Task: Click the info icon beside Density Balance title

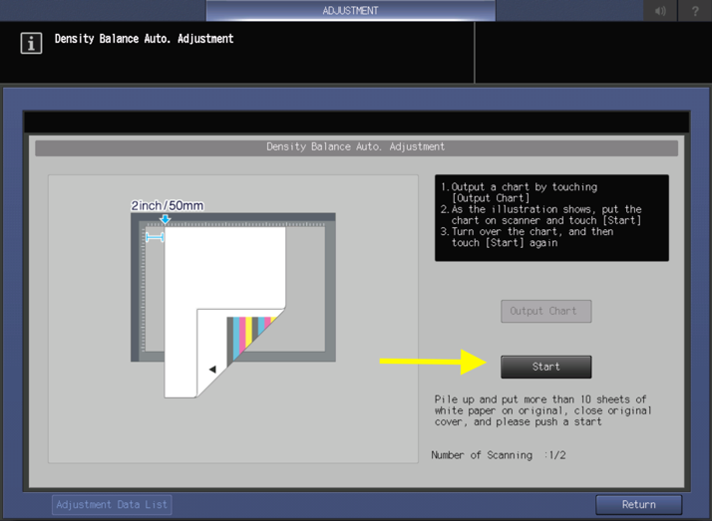Action: 32,44
